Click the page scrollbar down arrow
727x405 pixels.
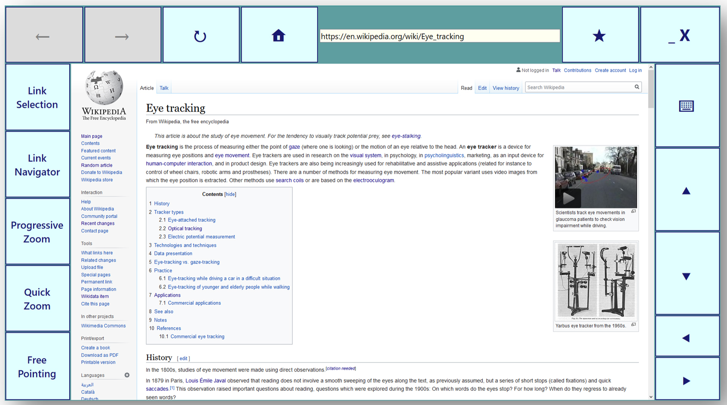click(650, 397)
